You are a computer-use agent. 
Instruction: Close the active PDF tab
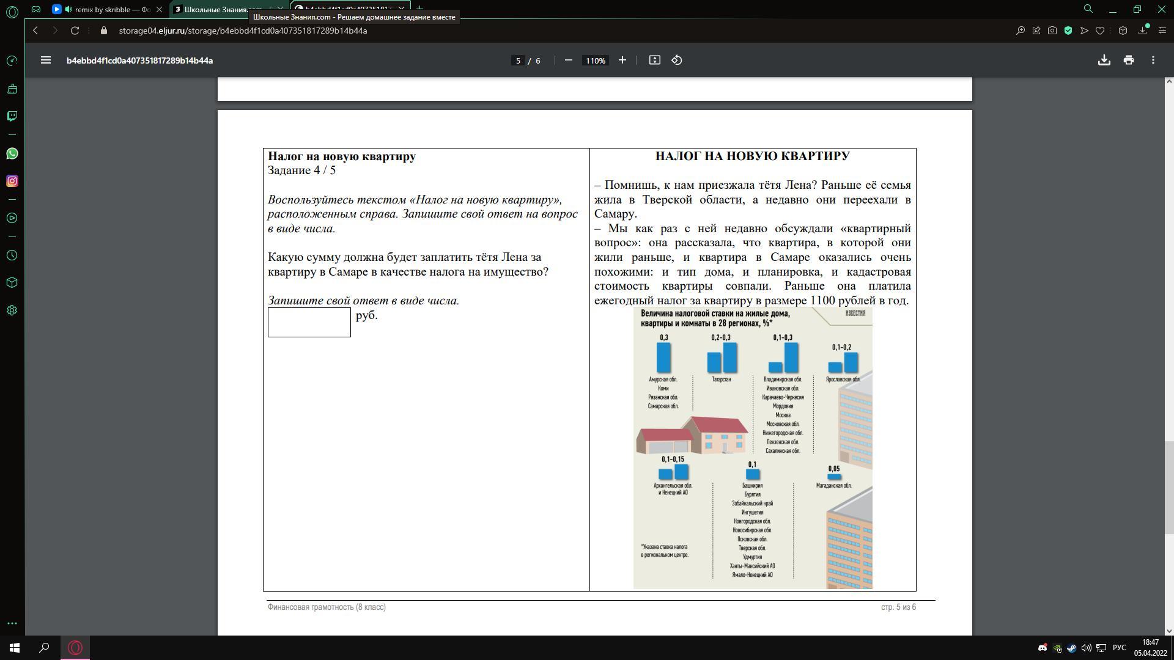[401, 9]
